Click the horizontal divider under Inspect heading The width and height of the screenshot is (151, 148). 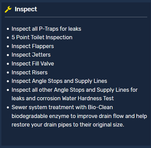point(76,17)
